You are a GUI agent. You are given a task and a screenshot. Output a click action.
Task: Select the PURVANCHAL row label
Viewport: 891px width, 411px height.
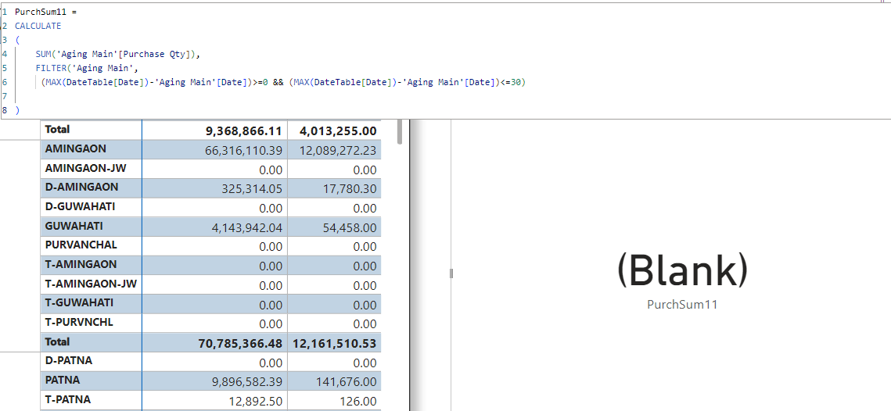(x=81, y=245)
